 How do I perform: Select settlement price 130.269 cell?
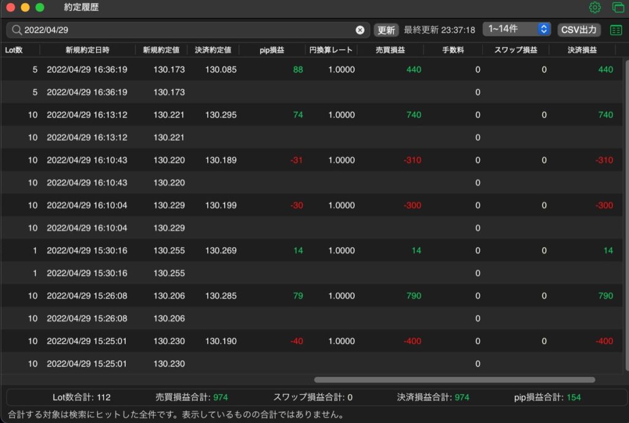click(x=221, y=250)
